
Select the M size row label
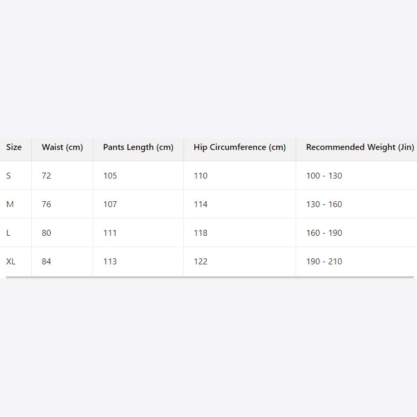tap(10, 204)
